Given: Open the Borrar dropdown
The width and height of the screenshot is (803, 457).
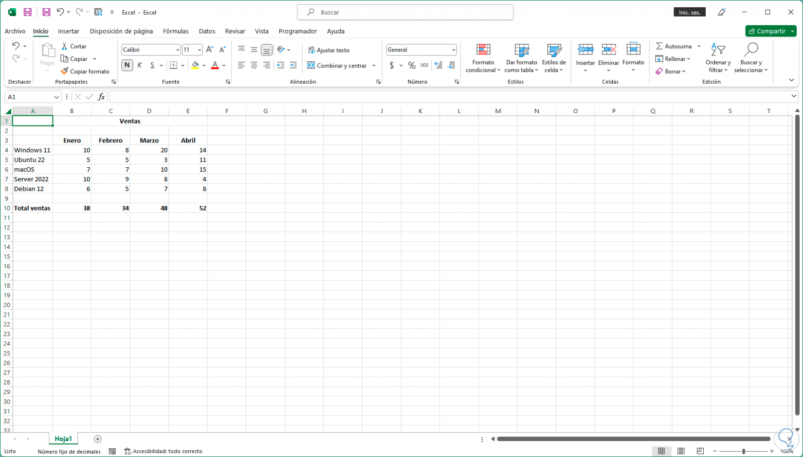Looking at the screenshot, I should pyautogui.click(x=671, y=71).
